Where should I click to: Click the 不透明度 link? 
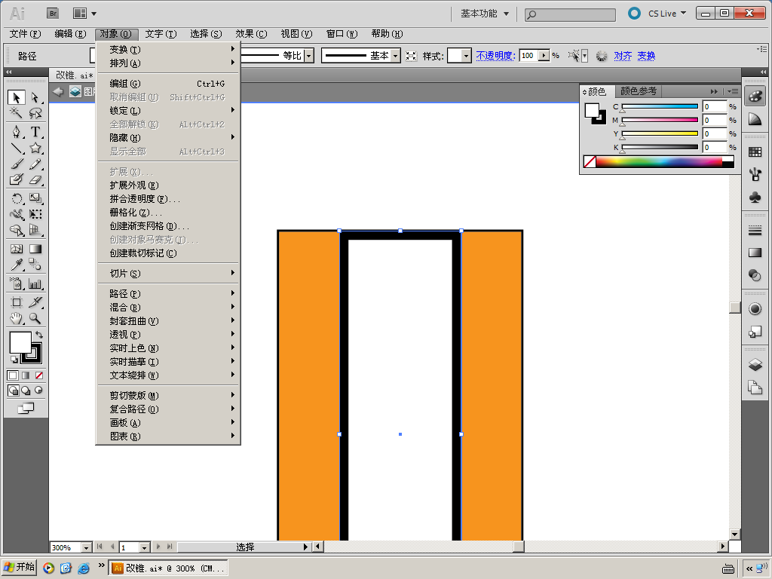[495, 56]
